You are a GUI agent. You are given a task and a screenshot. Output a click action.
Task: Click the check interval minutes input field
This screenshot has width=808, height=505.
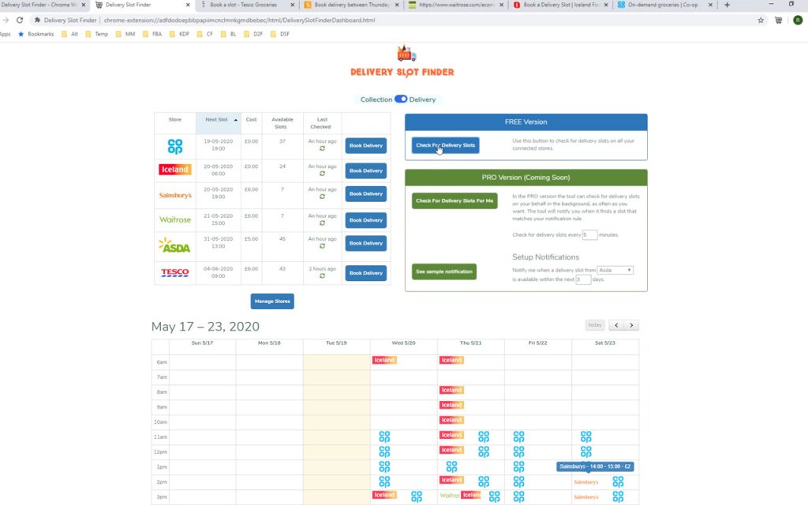[x=589, y=235]
